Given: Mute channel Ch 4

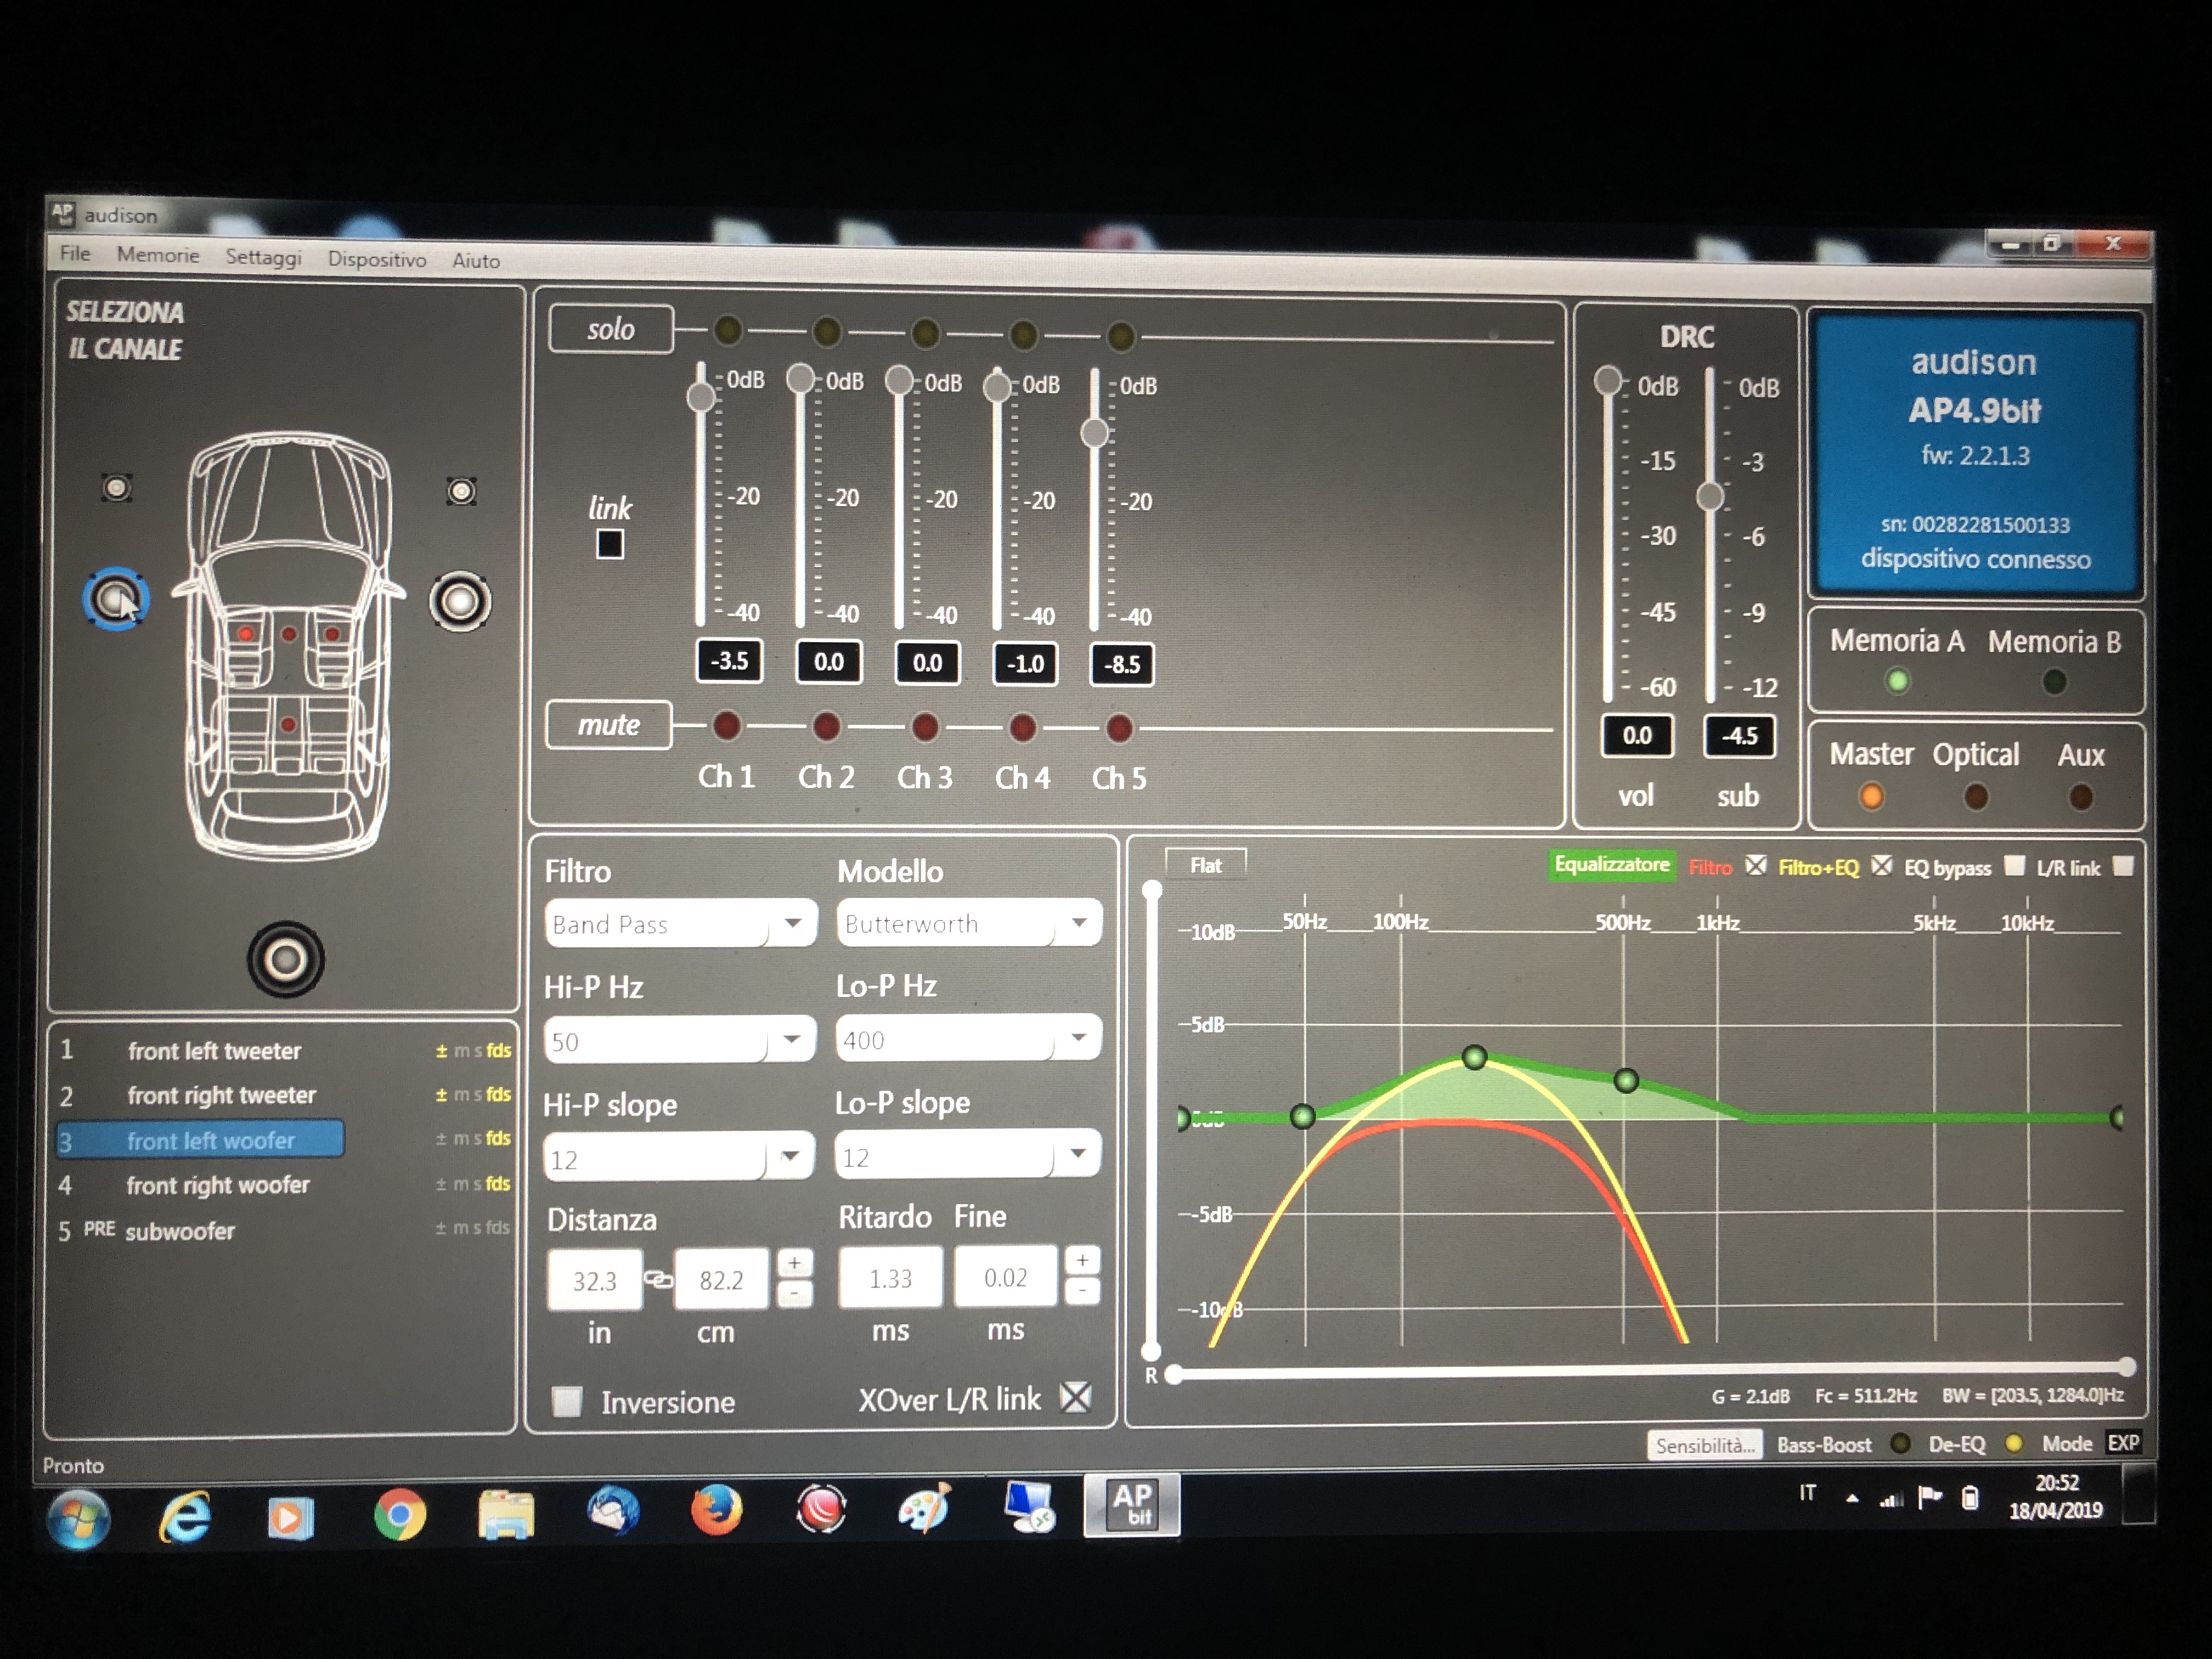Looking at the screenshot, I should pos(1022,728).
